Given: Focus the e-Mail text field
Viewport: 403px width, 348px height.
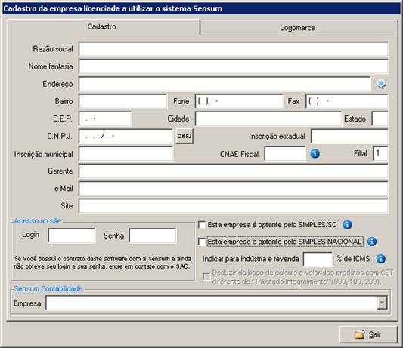Looking at the screenshot, I should tap(234, 189).
